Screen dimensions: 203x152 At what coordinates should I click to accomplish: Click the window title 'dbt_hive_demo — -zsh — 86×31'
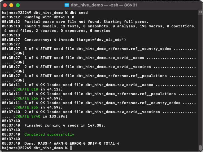click(x=104, y=5)
